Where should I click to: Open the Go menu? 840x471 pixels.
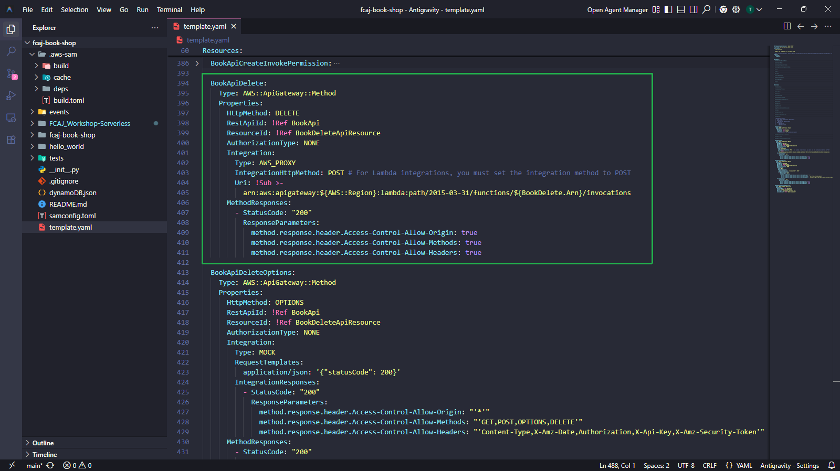tap(124, 9)
